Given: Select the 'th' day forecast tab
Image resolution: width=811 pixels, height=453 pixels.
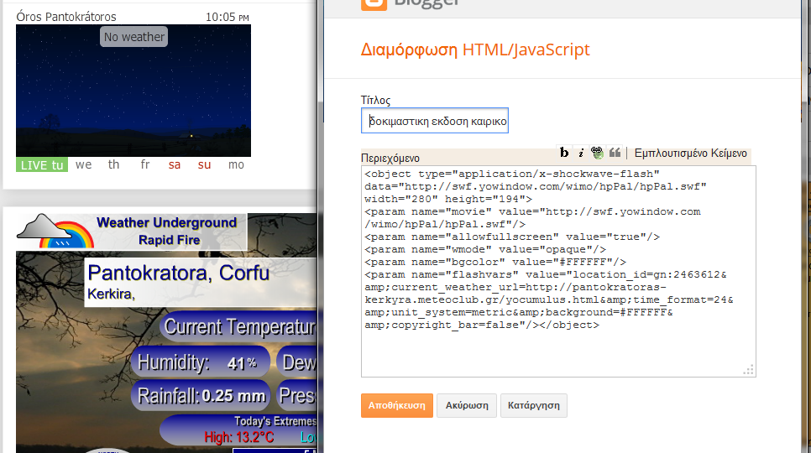Looking at the screenshot, I should 114,165.
